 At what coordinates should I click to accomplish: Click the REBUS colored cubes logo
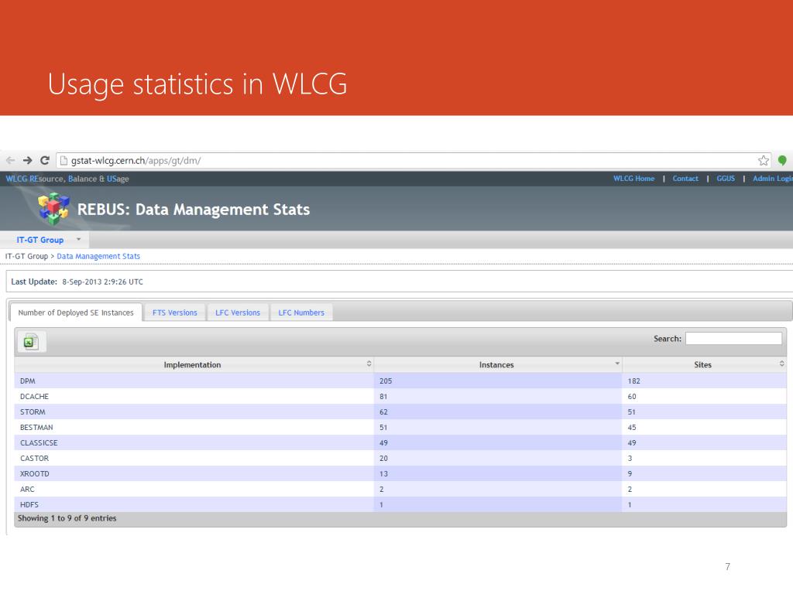pyautogui.click(x=53, y=209)
